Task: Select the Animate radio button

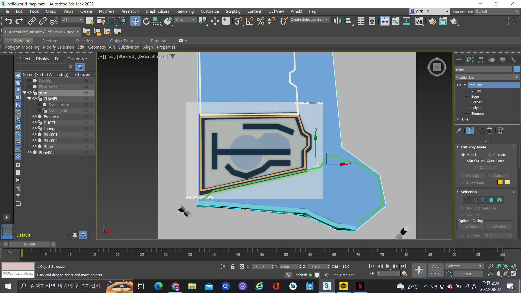Action: coord(490,155)
